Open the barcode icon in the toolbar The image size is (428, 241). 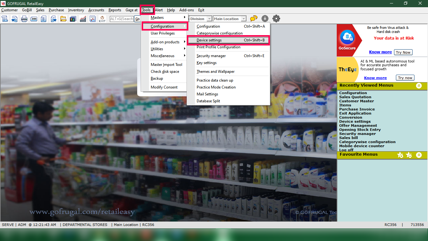point(34,19)
